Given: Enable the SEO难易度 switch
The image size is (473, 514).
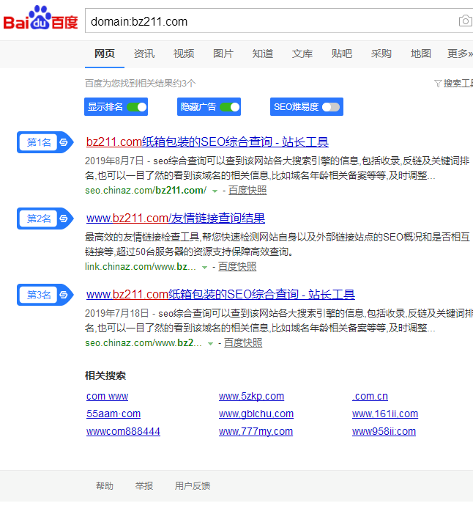Looking at the screenshot, I should (331, 107).
